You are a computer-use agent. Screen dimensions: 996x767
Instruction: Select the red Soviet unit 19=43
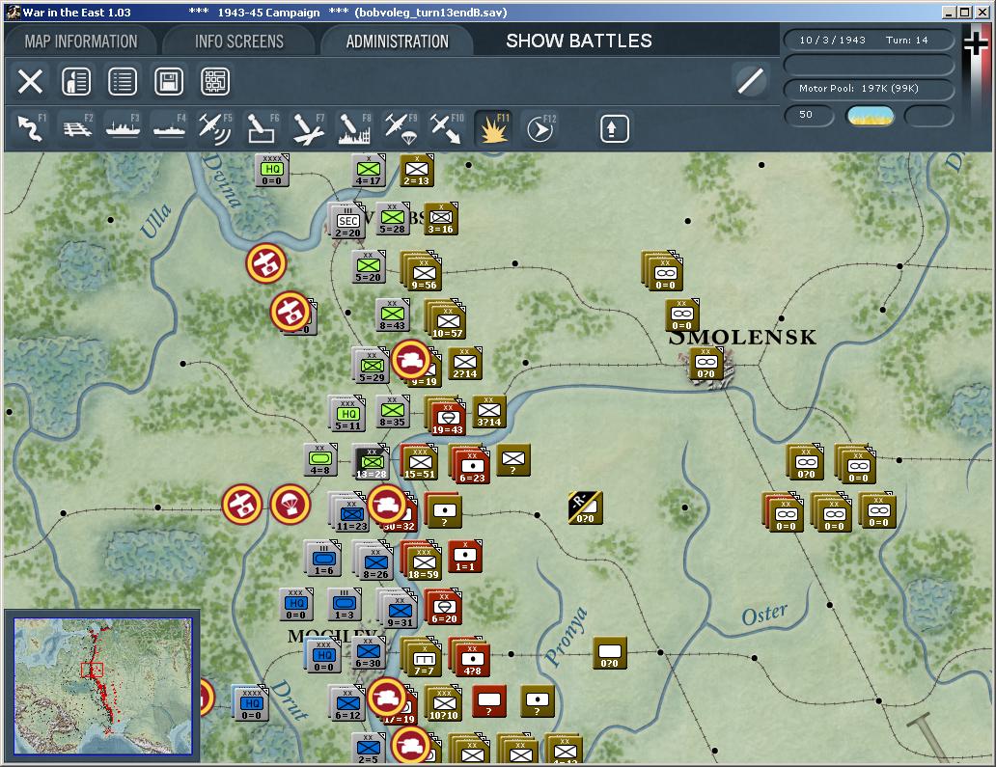tap(447, 419)
